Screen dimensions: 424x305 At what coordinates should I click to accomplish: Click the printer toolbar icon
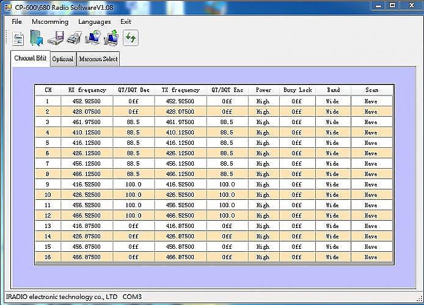pos(75,38)
